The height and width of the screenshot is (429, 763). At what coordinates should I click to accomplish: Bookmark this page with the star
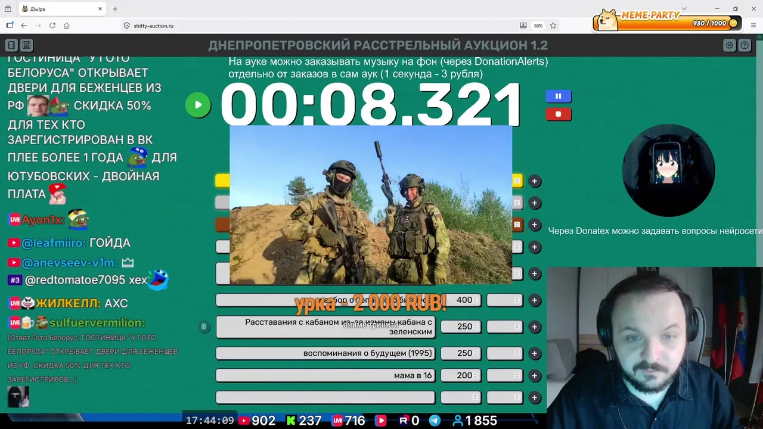(553, 26)
